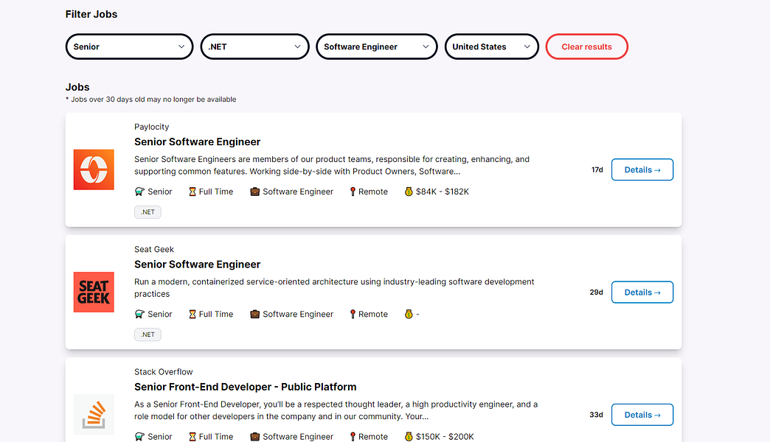Click hourglass icon in Stack Overflow card

pyautogui.click(x=192, y=437)
